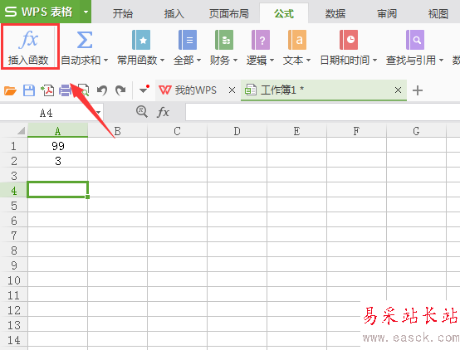The height and width of the screenshot is (350, 460).
Task: Open the Logical (逻辑) functions icon
Action: point(261,40)
